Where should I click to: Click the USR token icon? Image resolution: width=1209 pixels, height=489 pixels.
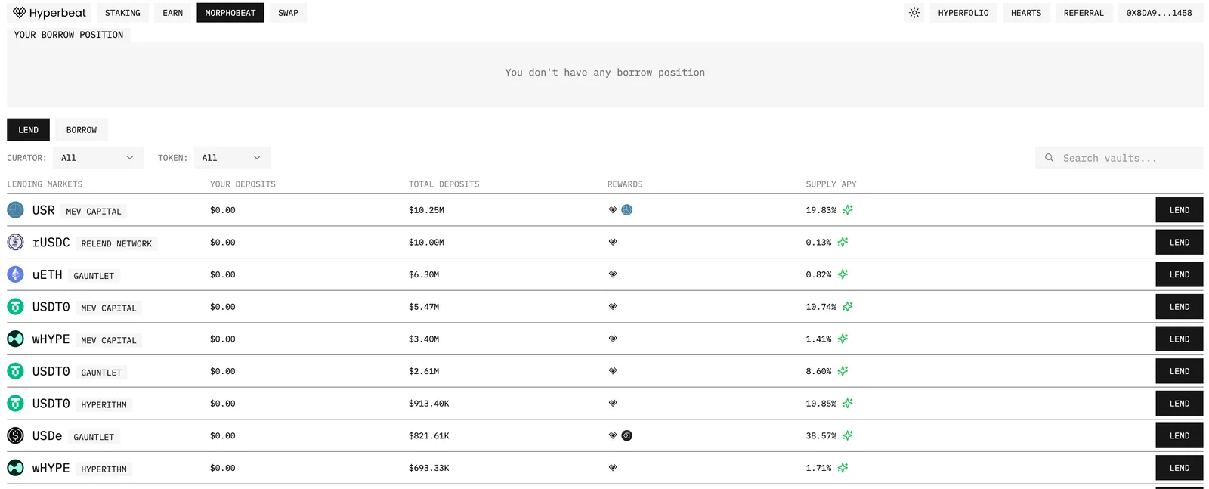[x=15, y=210]
